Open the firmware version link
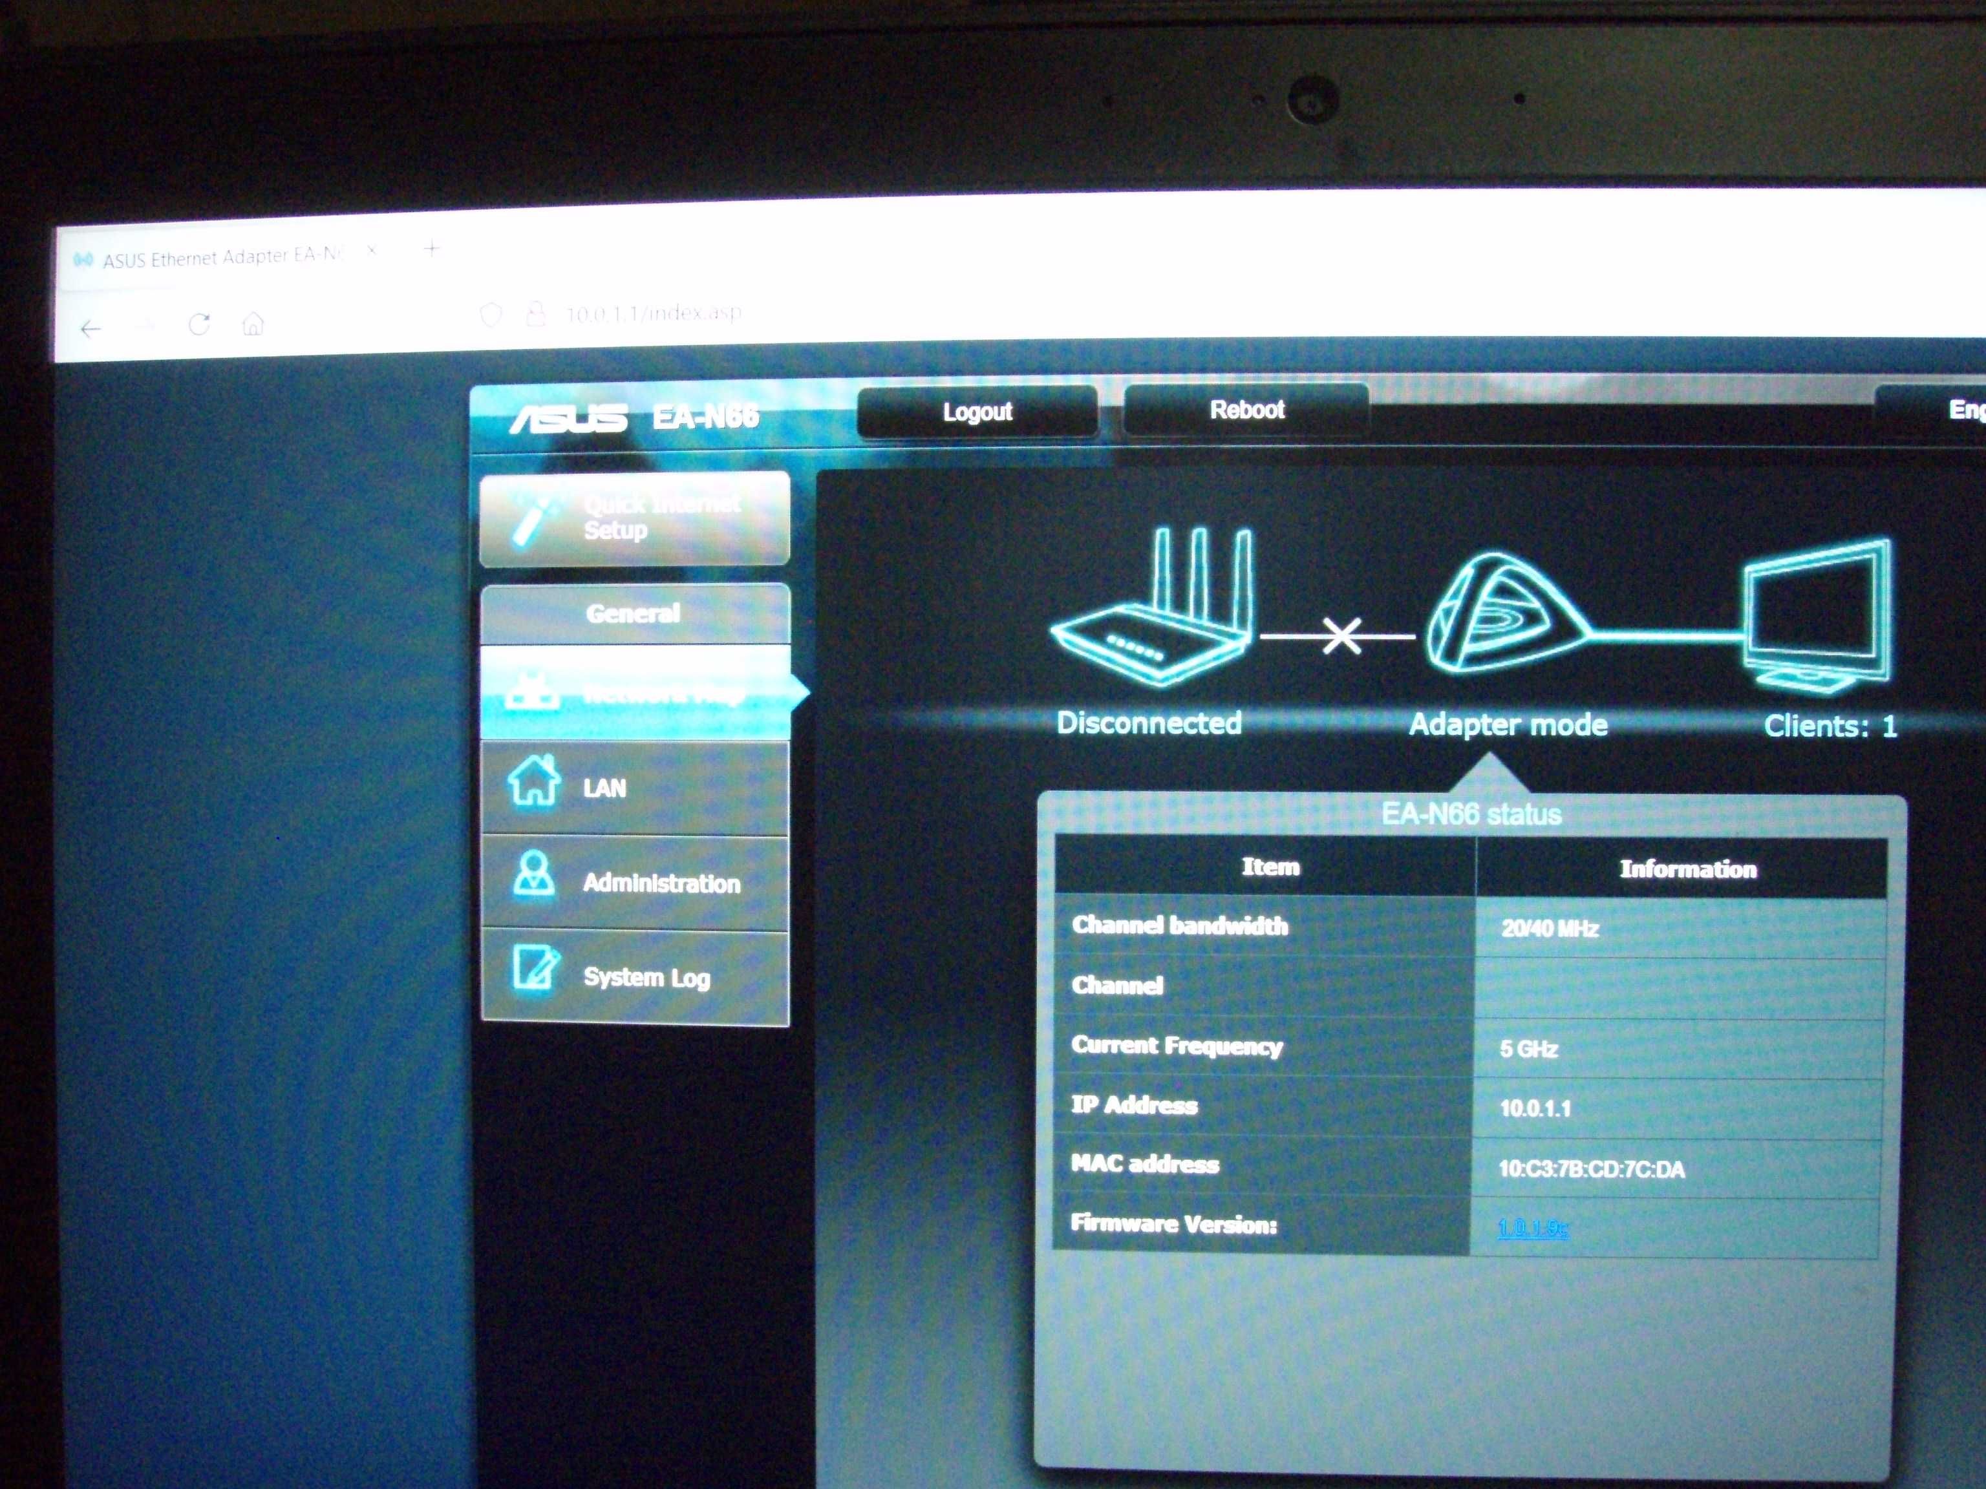The height and width of the screenshot is (1489, 1986). click(x=1533, y=1228)
